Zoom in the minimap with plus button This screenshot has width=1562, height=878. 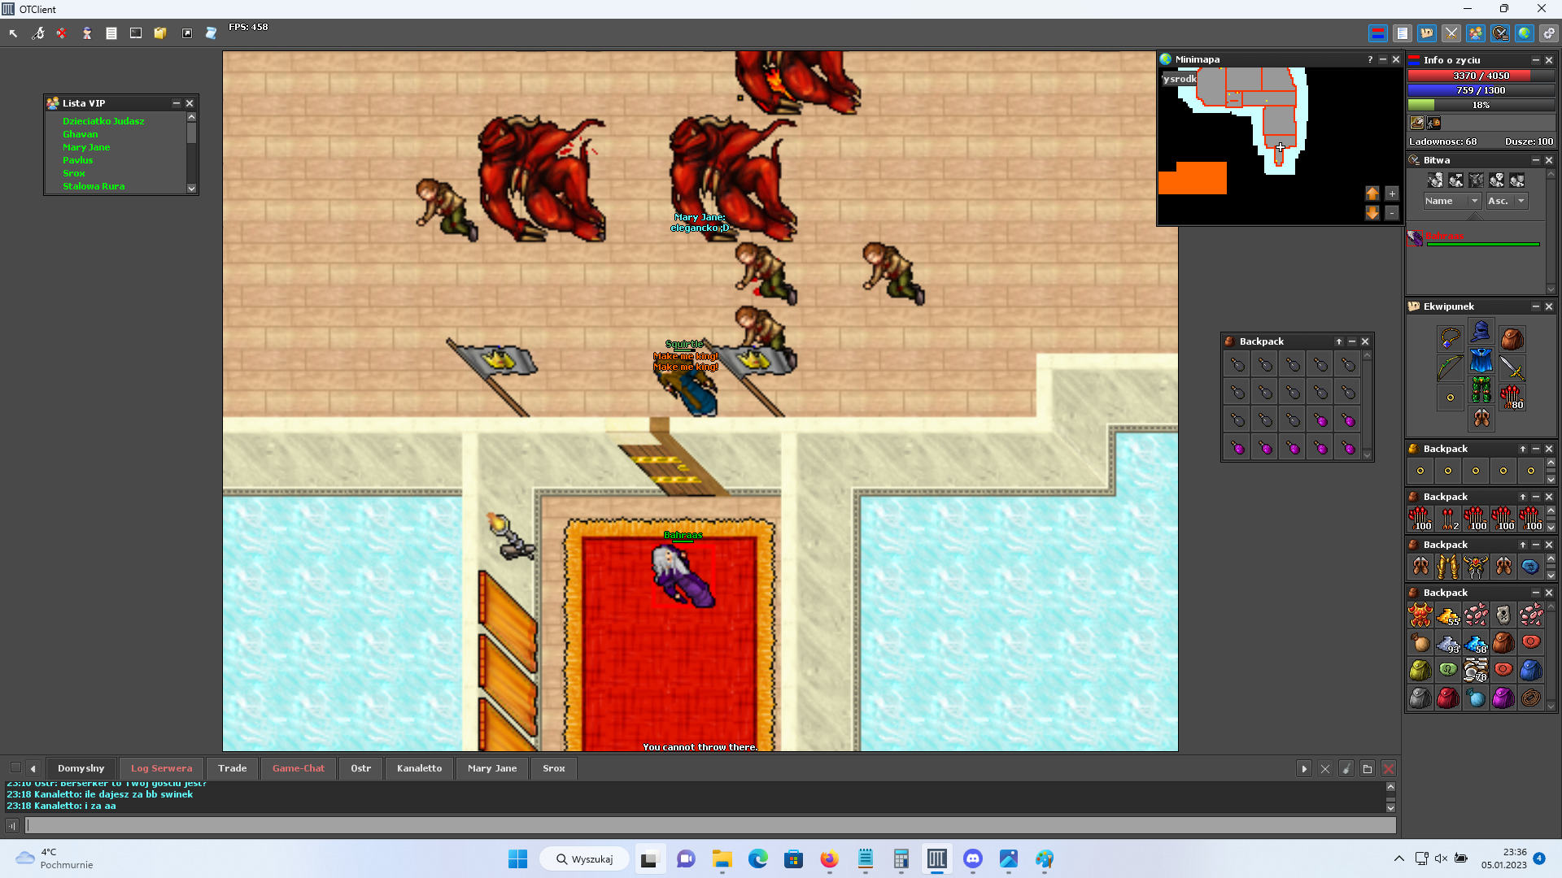(x=1392, y=193)
